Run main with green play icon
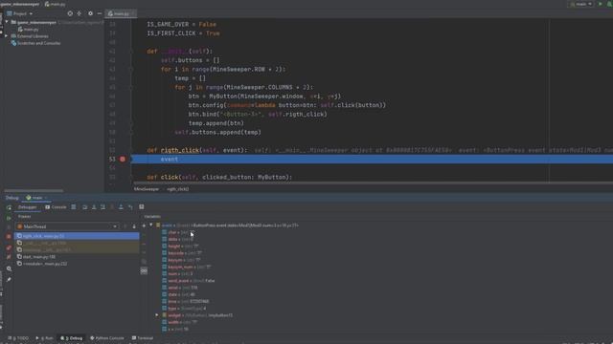Image resolution: width=613 pixels, height=344 pixels. click(x=601, y=4)
